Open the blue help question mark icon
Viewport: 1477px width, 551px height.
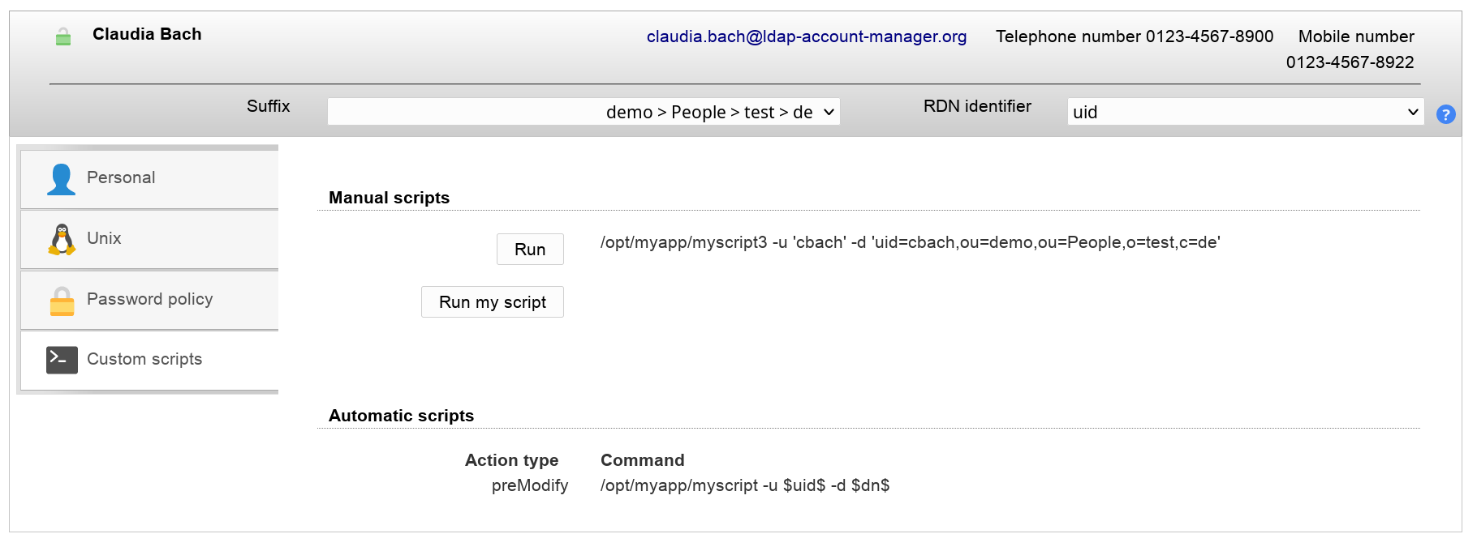coord(1445,114)
